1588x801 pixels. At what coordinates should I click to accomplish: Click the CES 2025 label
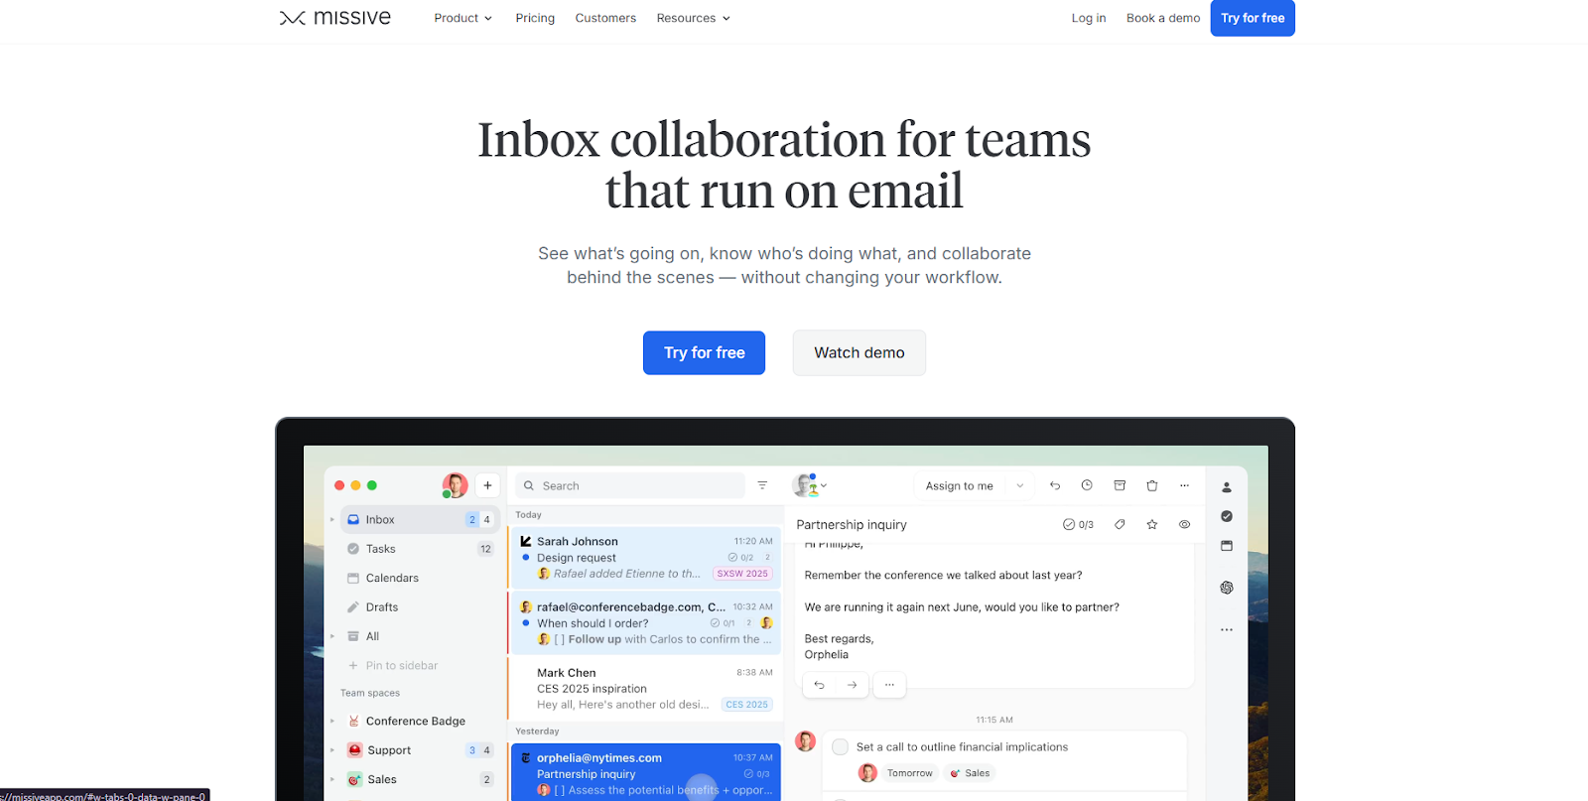coord(746,705)
